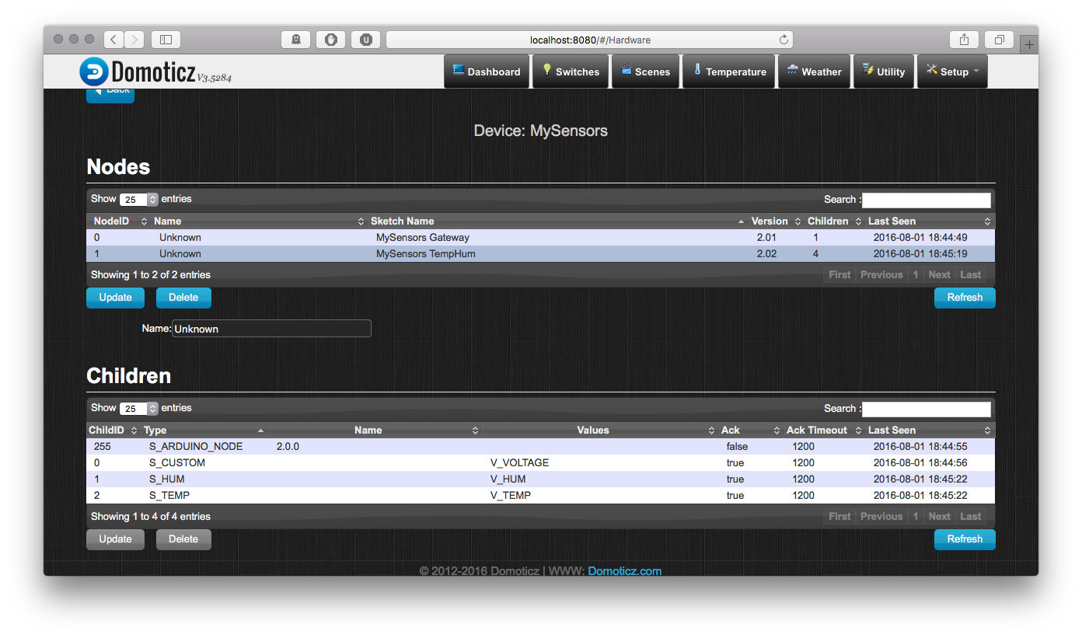Open the Safari share menu
Screen dimensions: 1082x638
click(x=964, y=39)
